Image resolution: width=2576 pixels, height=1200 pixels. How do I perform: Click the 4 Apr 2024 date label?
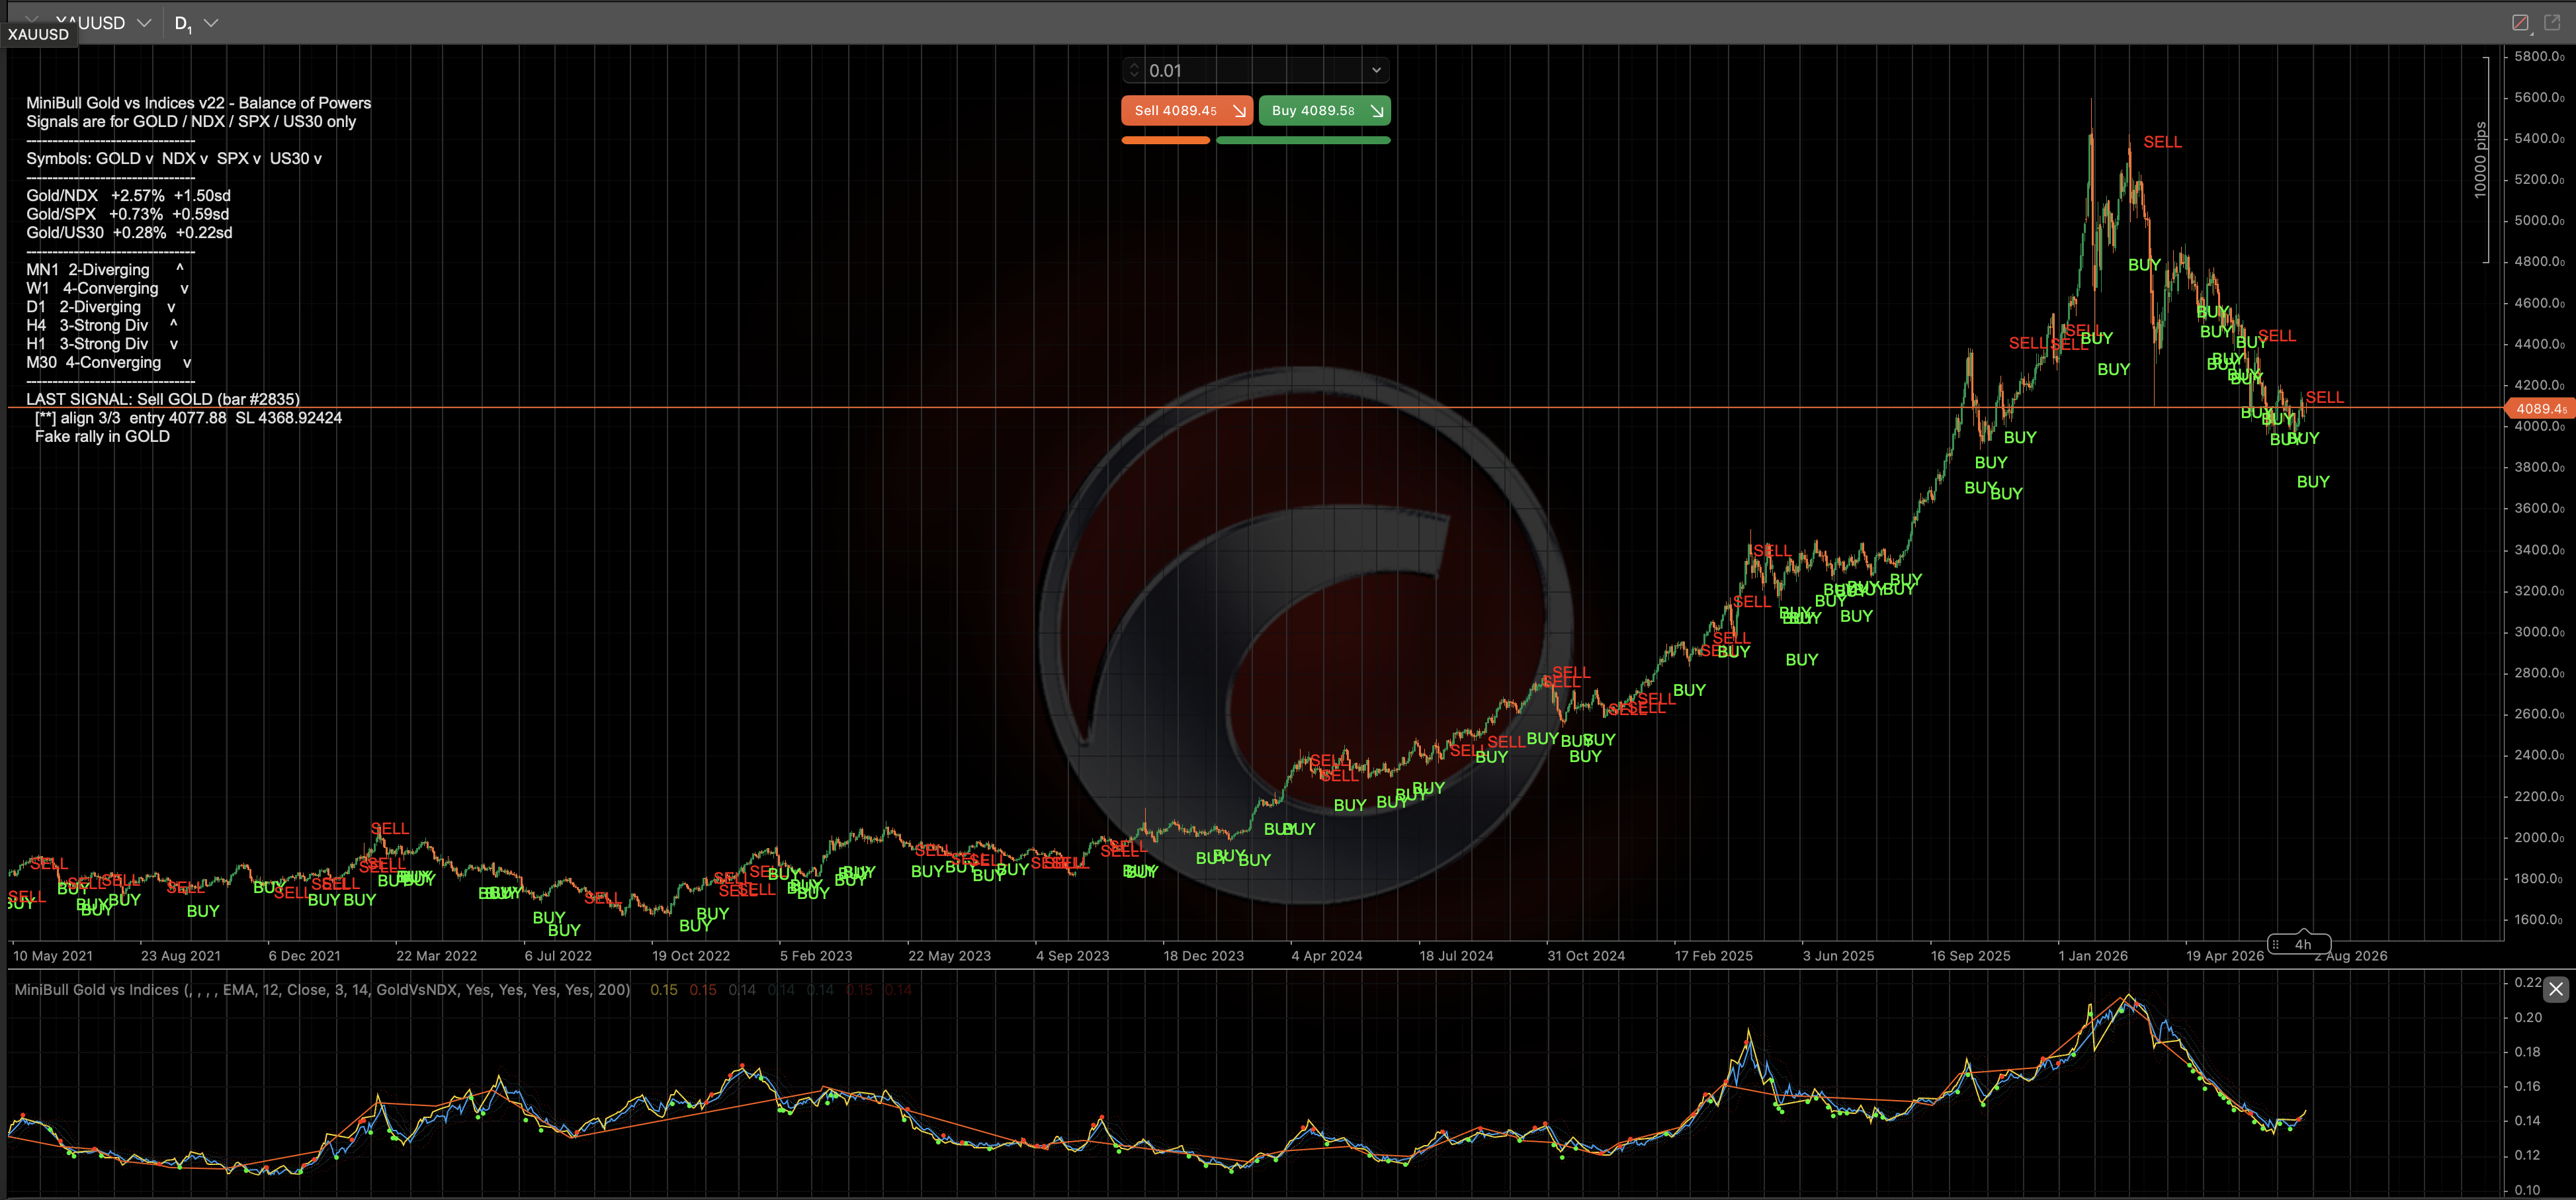point(1326,956)
